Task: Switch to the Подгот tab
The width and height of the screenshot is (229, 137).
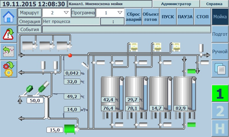Action: 220,34
